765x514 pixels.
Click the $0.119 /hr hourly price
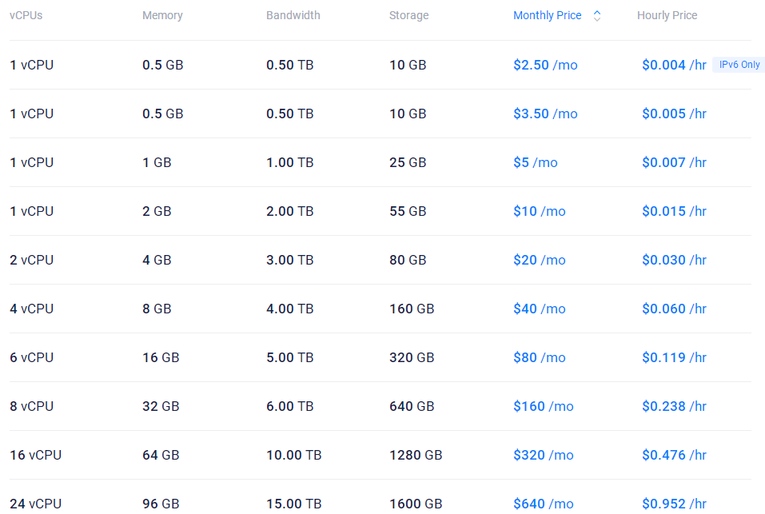point(674,357)
